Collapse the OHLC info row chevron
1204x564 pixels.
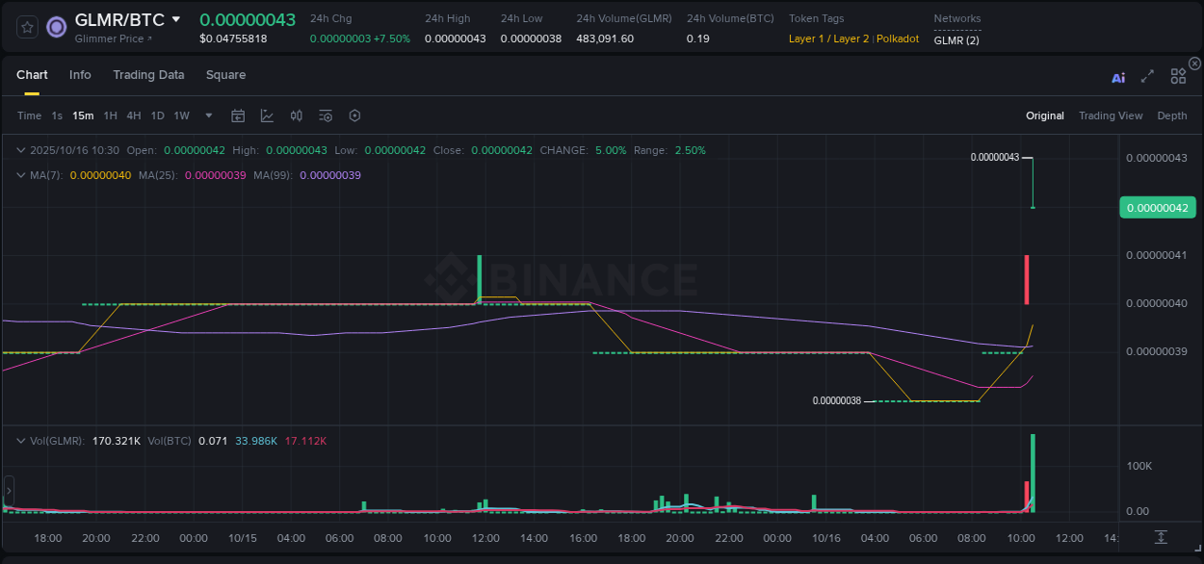(x=21, y=150)
